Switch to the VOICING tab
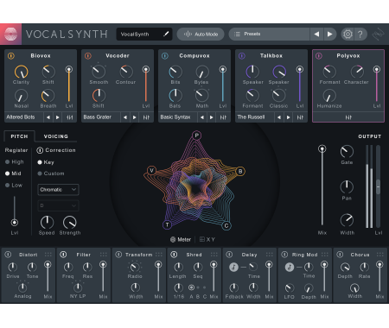This screenshot has height=328, width=389. tap(56, 136)
